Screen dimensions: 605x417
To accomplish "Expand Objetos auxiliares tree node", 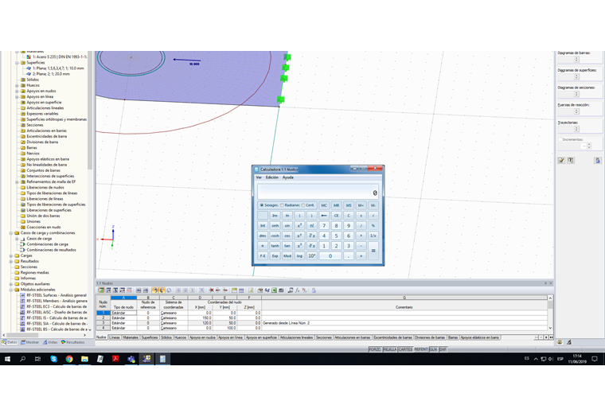I will tap(11, 284).
